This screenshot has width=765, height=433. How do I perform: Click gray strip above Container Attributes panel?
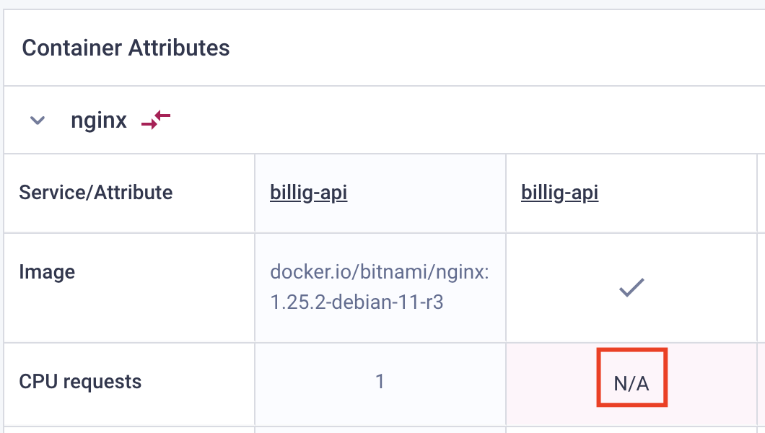pyautogui.click(x=382, y=4)
